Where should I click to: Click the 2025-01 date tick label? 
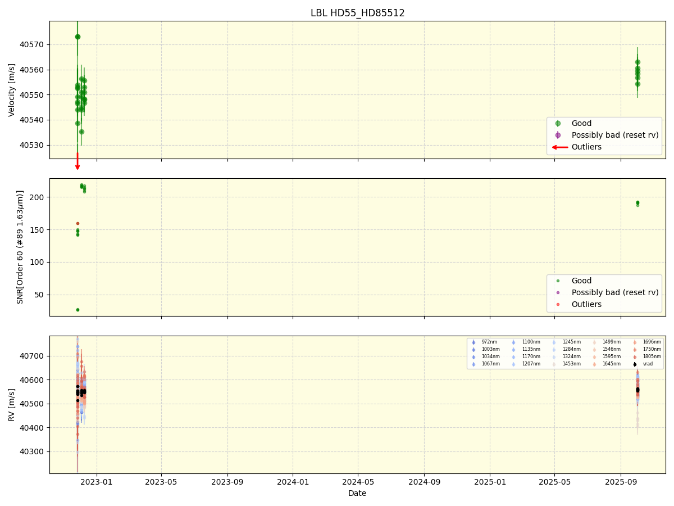pos(490,482)
